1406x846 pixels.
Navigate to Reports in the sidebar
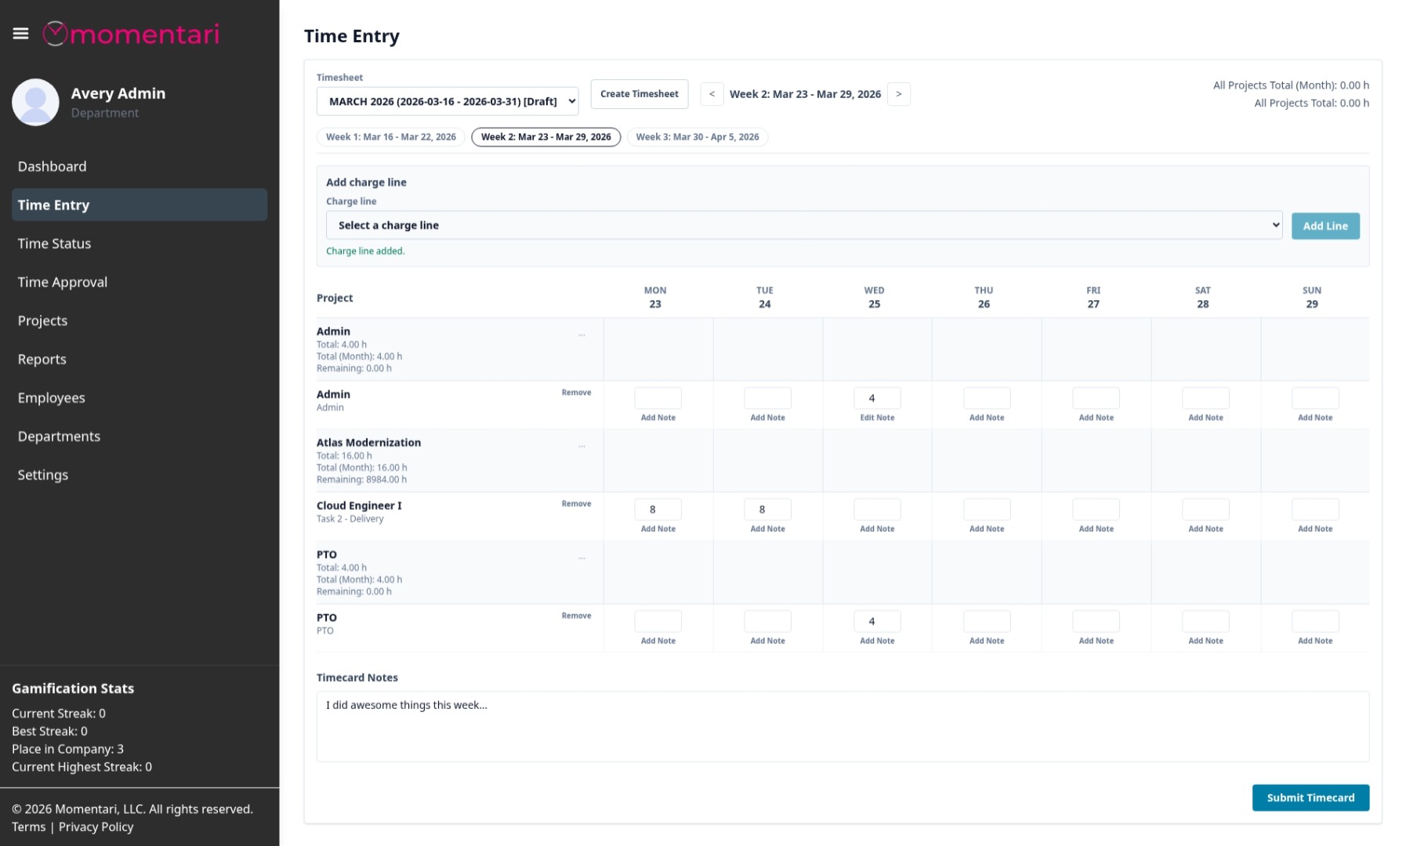tap(42, 360)
